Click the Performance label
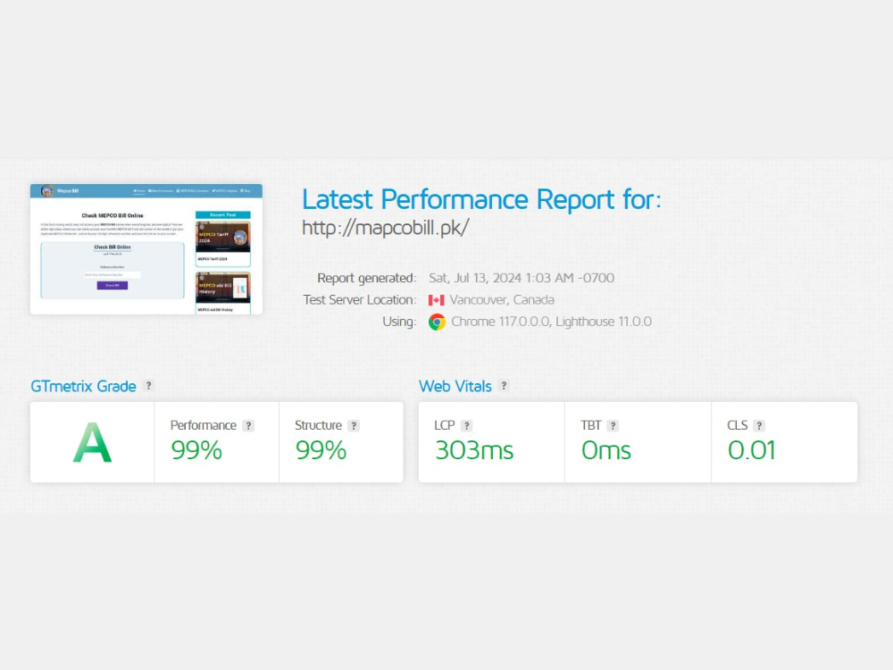The width and height of the screenshot is (893, 670). [204, 425]
